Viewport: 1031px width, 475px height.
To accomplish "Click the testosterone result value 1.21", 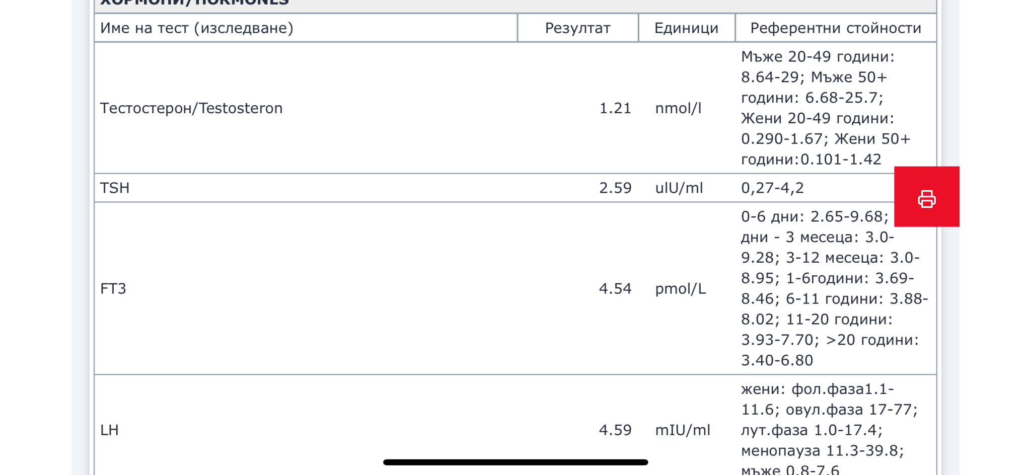I will [x=615, y=108].
